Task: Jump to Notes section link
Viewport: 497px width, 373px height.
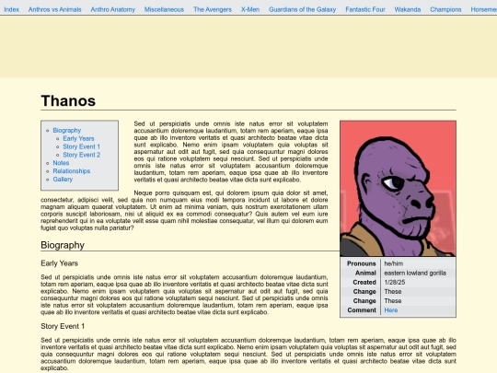Action: click(x=61, y=163)
